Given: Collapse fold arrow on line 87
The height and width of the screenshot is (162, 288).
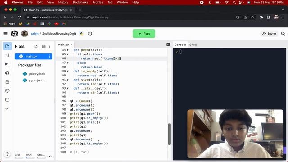Looking at the screenshot, I should [68, 63].
